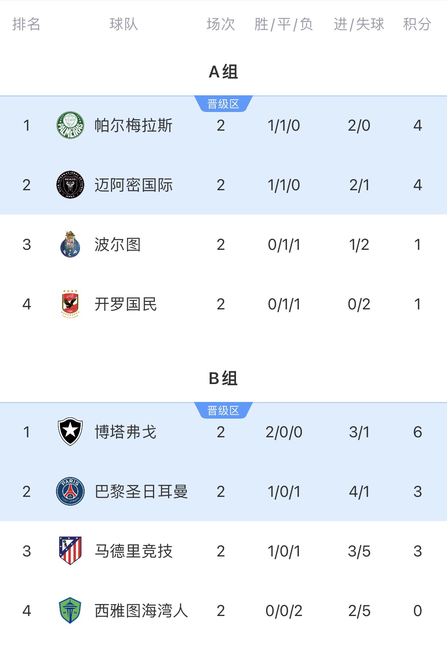This screenshot has height=647, width=447.
Task: Open team 迈阿密国际 name link
Action: pyautogui.click(x=133, y=185)
